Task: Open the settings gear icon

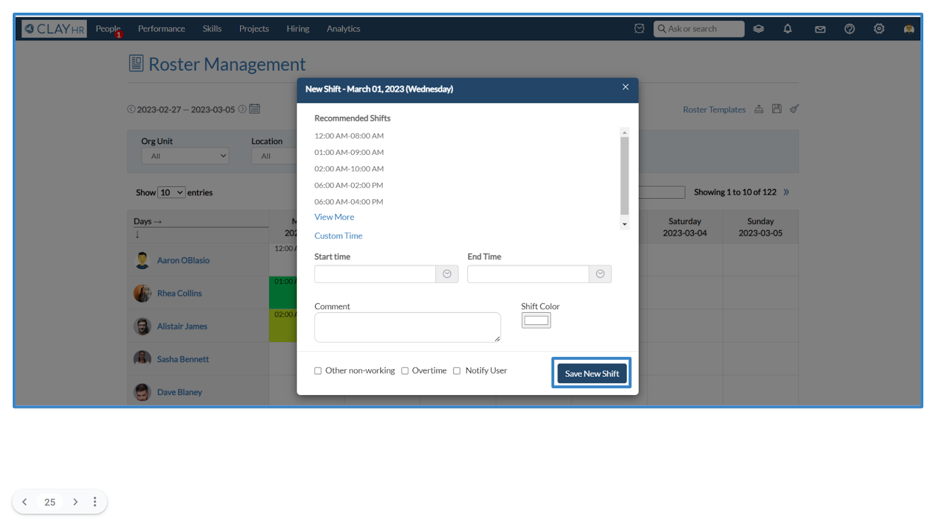Action: click(879, 29)
